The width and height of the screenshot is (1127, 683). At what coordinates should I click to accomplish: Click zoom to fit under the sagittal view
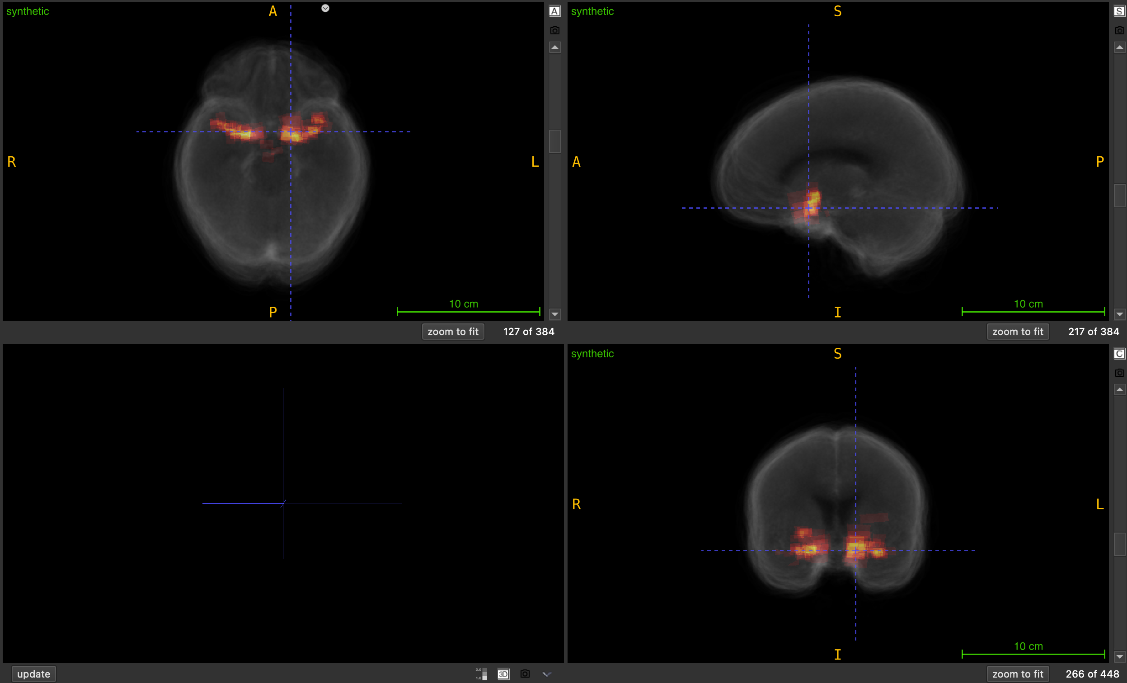tap(1017, 332)
